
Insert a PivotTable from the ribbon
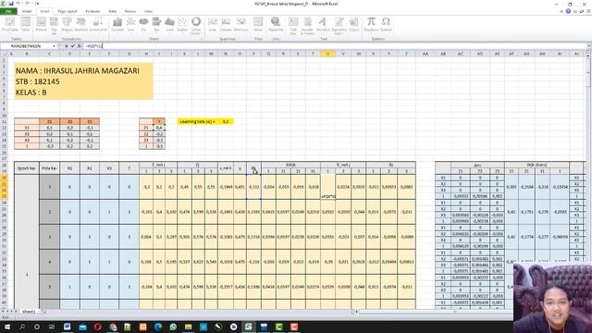point(10,24)
